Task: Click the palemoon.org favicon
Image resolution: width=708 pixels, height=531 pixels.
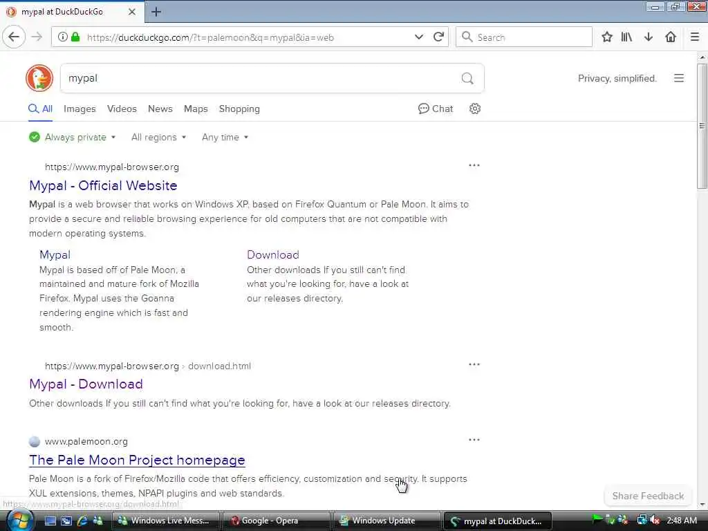Action: coord(35,442)
